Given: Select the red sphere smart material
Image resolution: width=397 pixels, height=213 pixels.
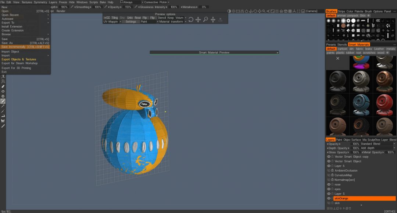Looking at the screenshot, I should pyautogui.click(x=385, y=105).
